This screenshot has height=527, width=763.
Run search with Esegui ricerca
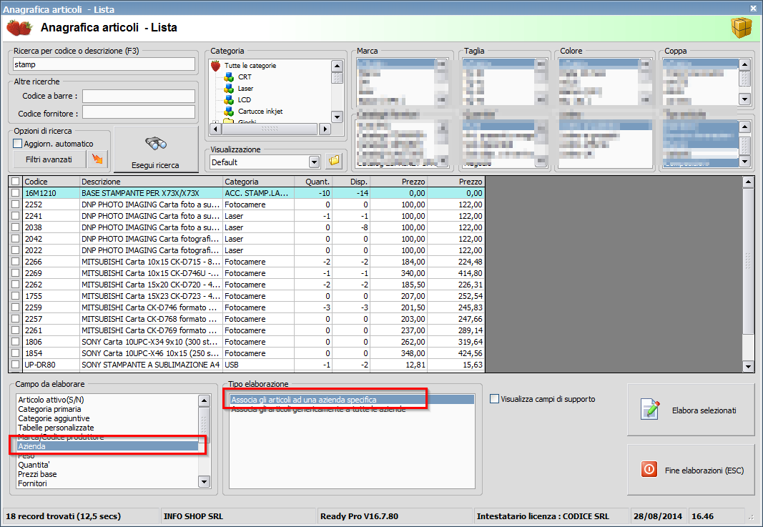pyautogui.click(x=156, y=150)
